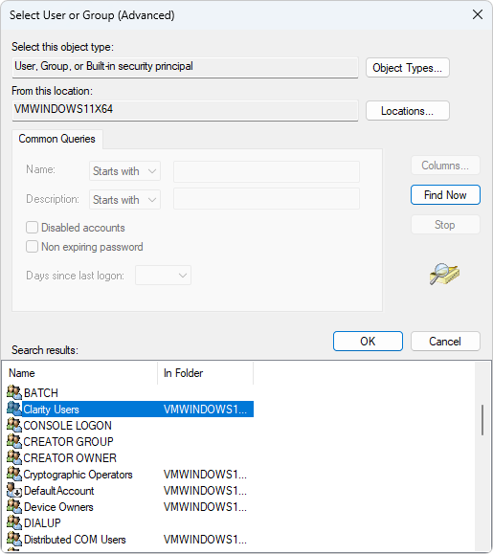493x554 pixels.
Task: Click the CREATOR GROUP icon
Action: point(14,441)
